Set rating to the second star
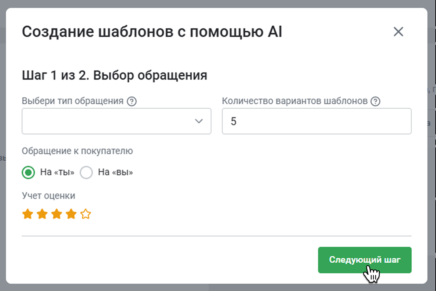 (42, 215)
